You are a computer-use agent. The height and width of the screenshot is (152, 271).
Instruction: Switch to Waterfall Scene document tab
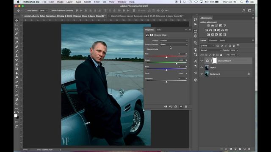(x=147, y=16)
